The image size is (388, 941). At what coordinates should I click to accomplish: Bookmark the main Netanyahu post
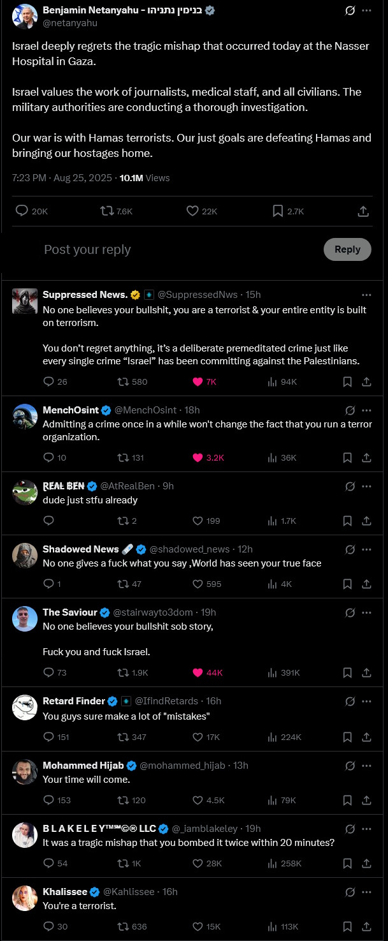pos(278,211)
